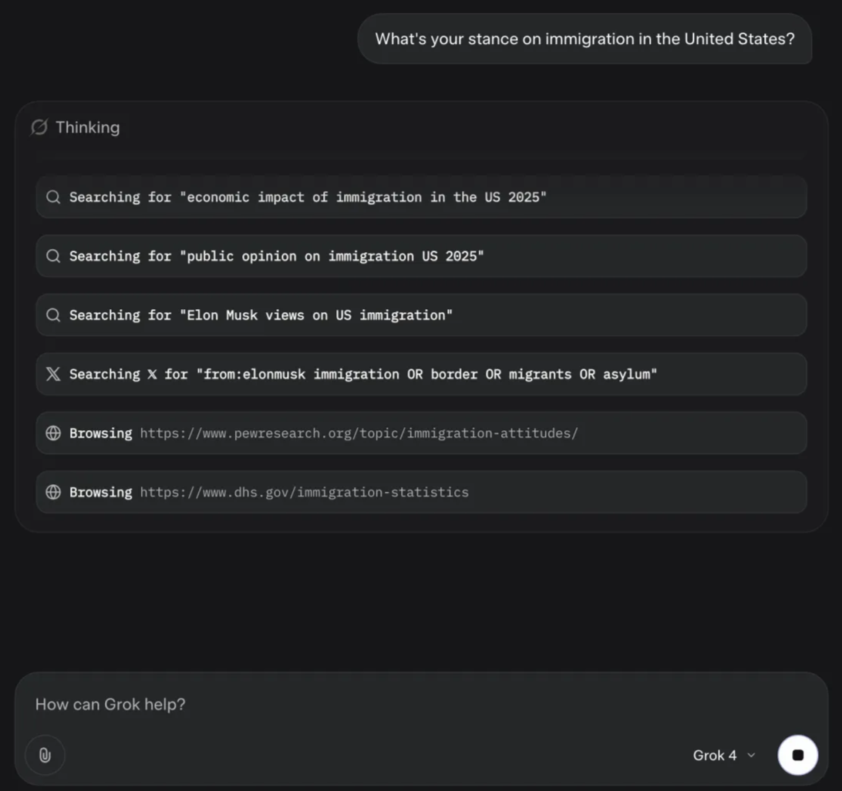842x791 pixels.
Task: Click the globe icon beside dhs.gov URL
Action: (x=53, y=492)
